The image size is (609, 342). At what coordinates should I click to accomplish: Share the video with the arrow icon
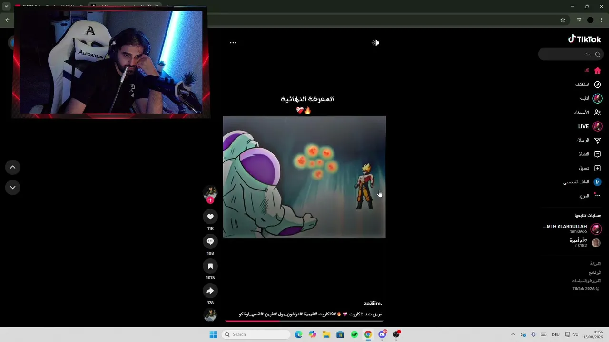(210, 291)
